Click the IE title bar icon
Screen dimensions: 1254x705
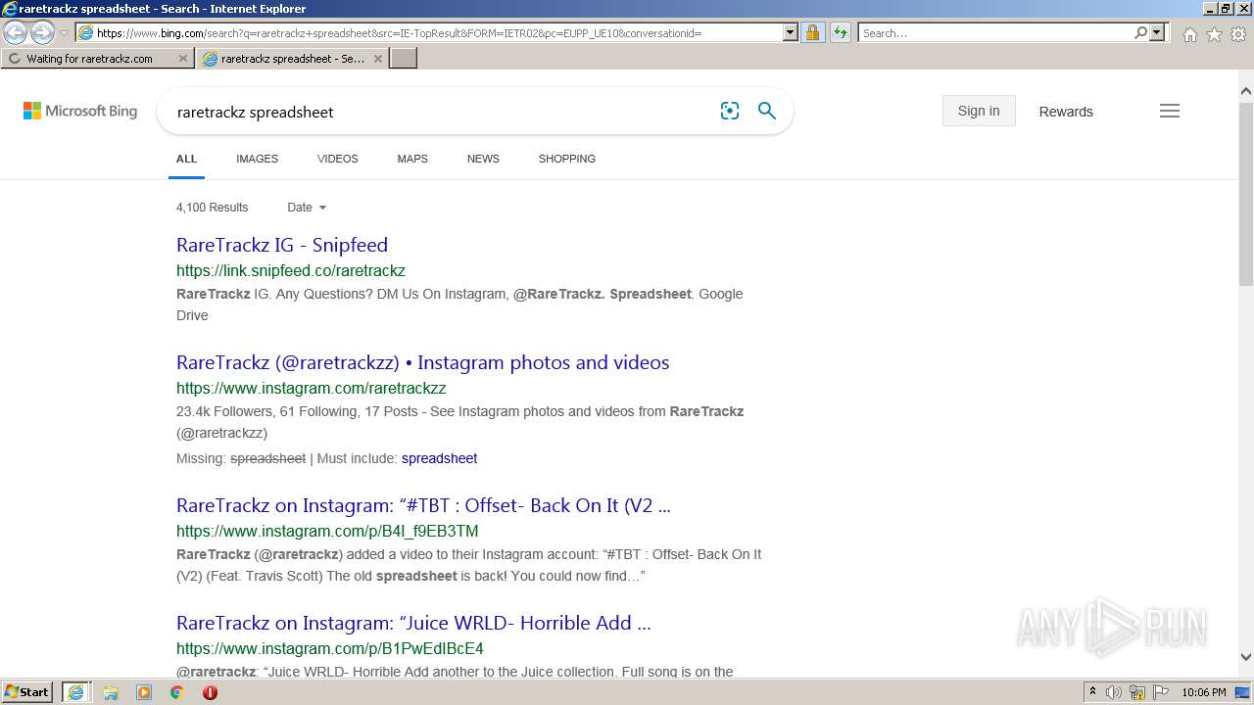(10, 9)
